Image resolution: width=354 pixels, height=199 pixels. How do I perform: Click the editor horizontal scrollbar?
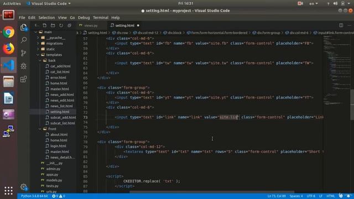tap(212, 192)
